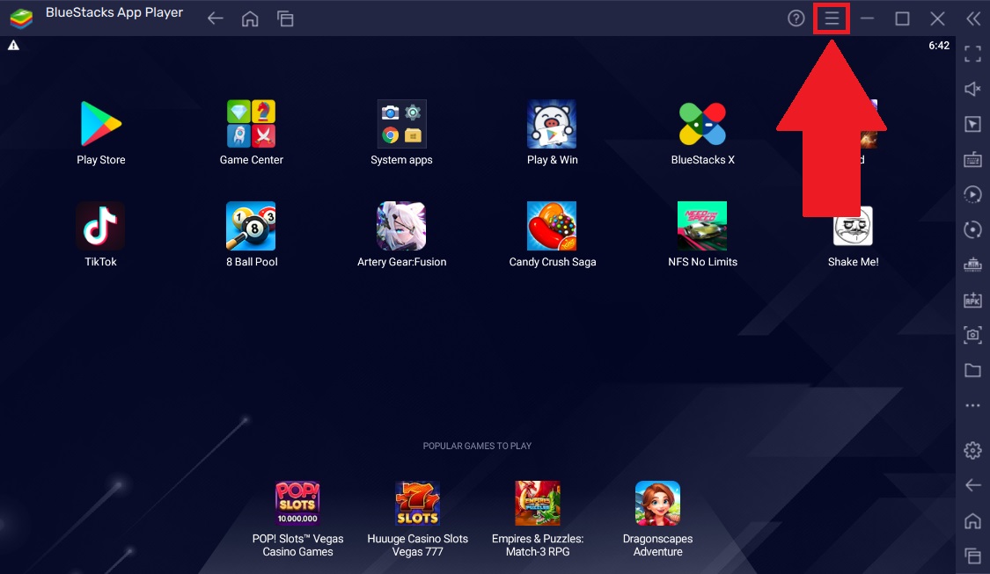Enter fullscreen mode from the sidebar

tap(972, 54)
